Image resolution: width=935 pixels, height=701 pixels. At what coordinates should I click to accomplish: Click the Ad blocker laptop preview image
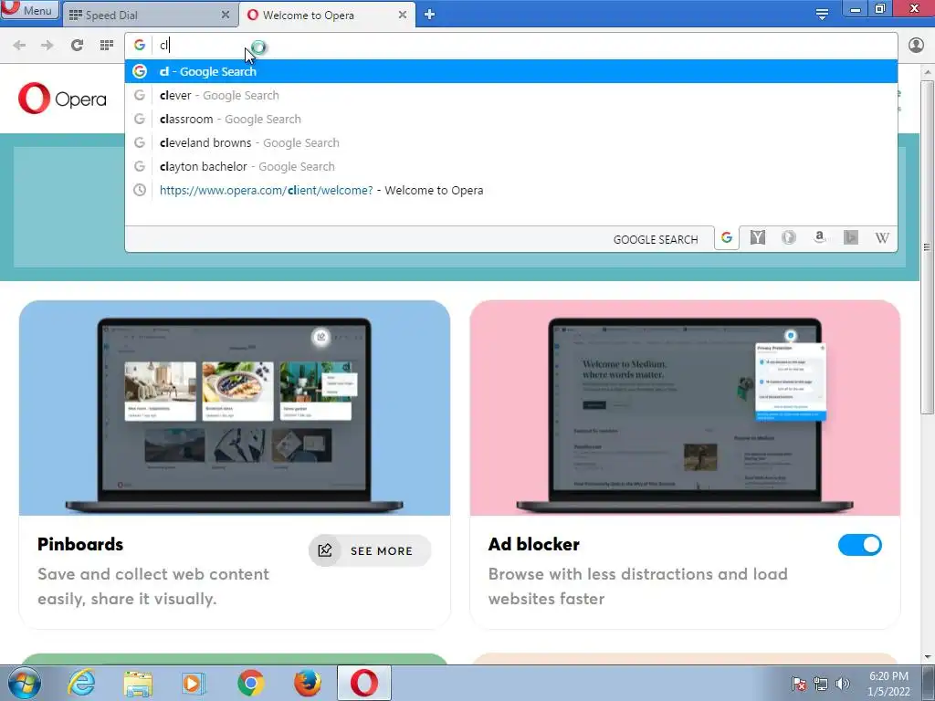pos(685,408)
